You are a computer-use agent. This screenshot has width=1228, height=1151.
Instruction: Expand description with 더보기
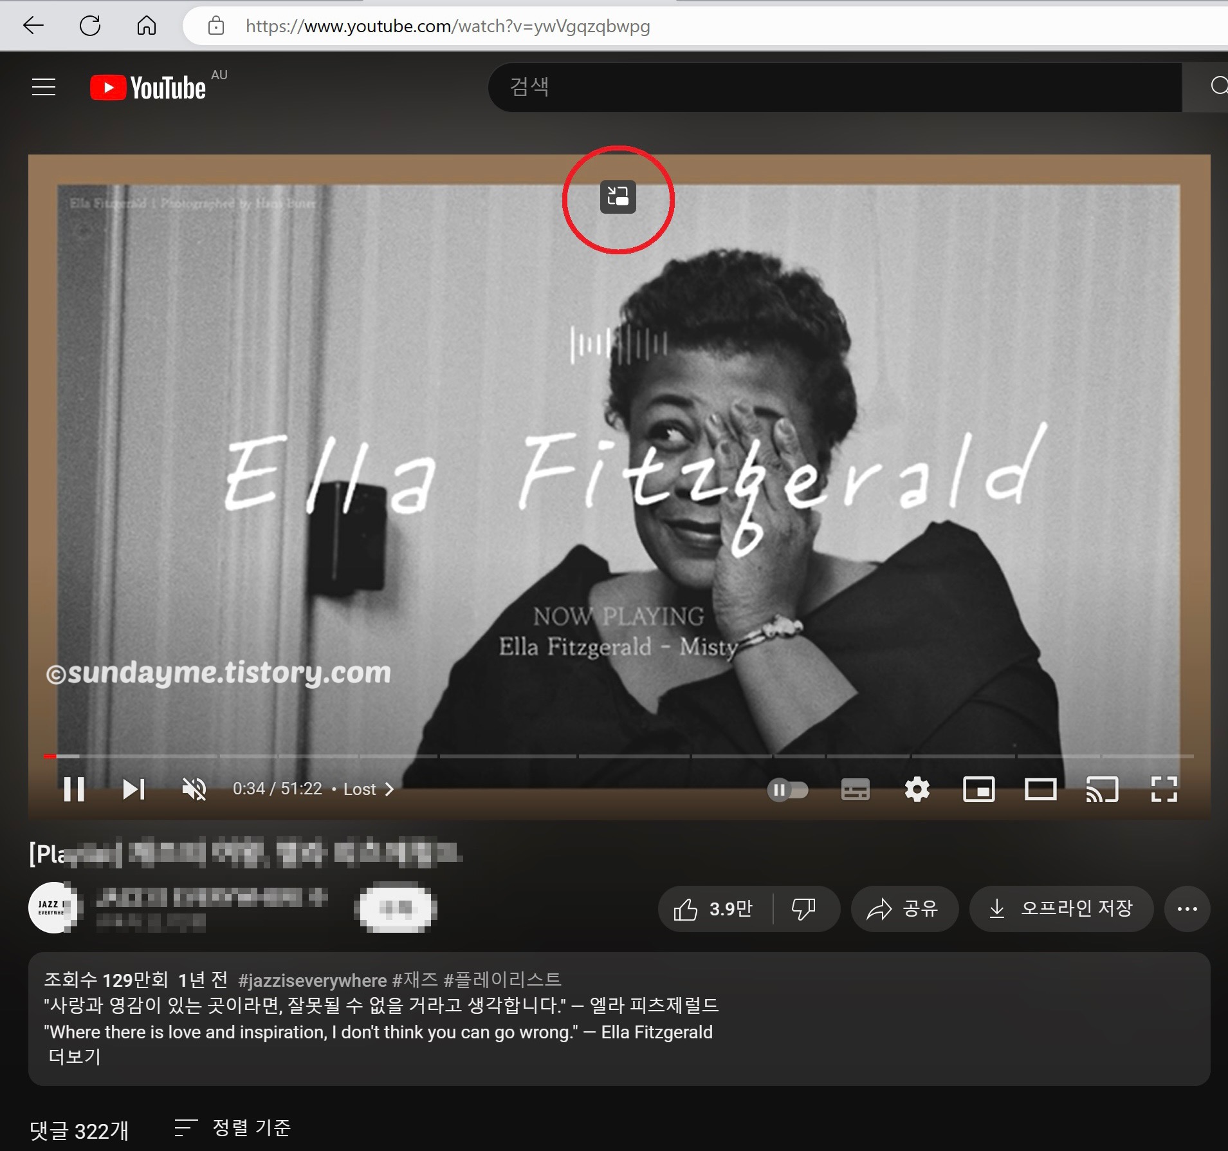pyautogui.click(x=75, y=1056)
